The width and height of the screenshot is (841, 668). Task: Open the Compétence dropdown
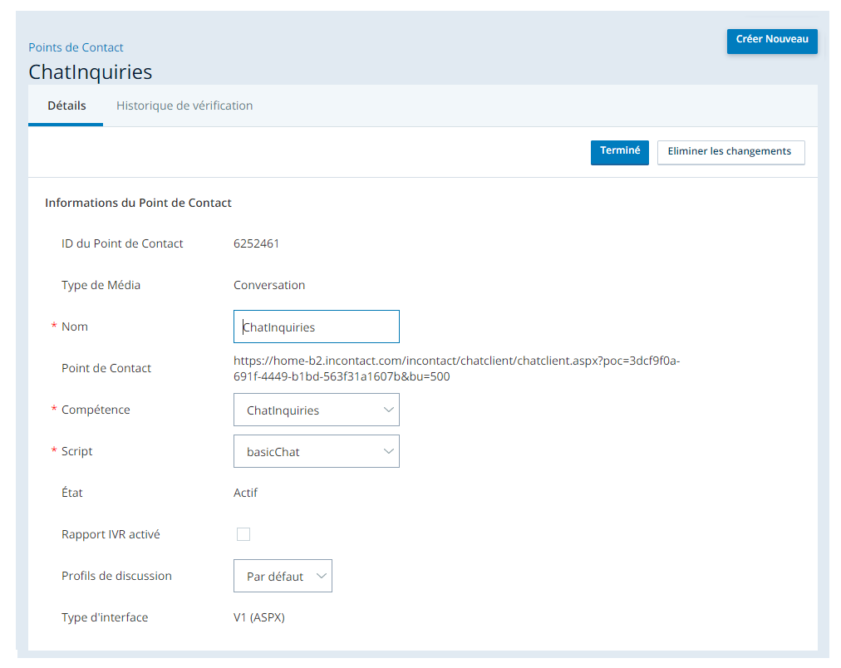tap(317, 410)
